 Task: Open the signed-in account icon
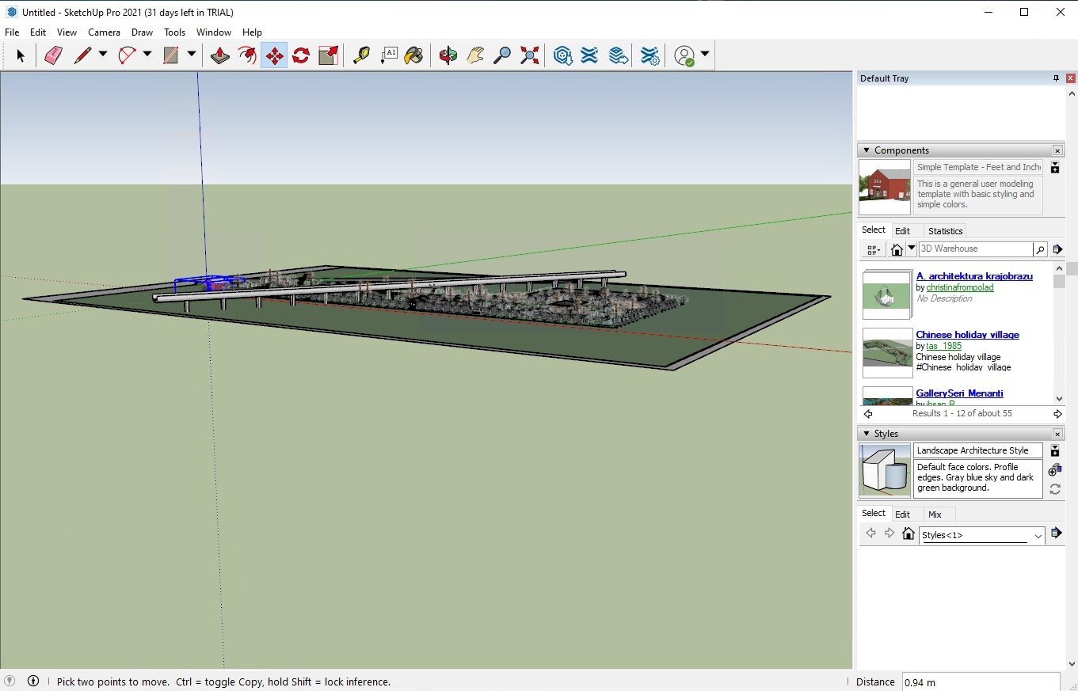pyautogui.click(x=684, y=55)
